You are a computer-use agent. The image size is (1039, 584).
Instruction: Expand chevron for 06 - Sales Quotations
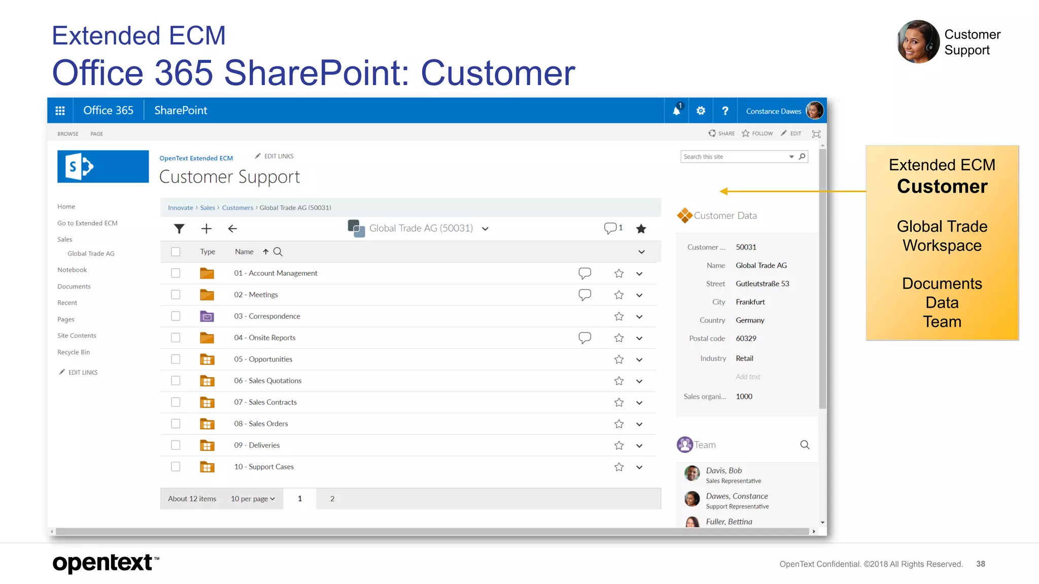pos(639,381)
